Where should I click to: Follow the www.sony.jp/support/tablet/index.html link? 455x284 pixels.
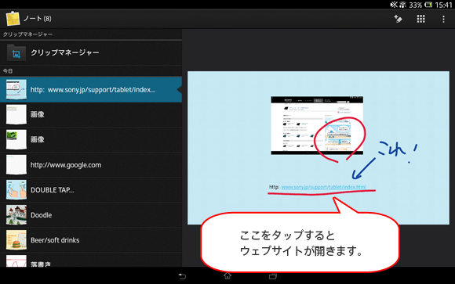pos(323,187)
